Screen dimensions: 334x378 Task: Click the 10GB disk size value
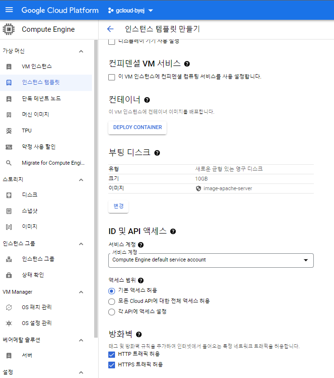[x=201, y=179]
